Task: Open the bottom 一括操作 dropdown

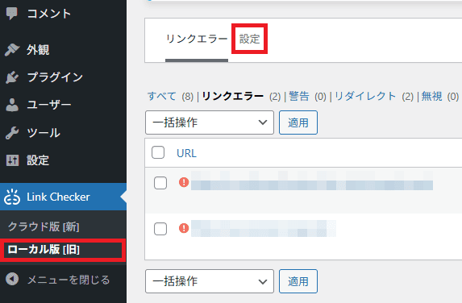Action: pos(210,281)
